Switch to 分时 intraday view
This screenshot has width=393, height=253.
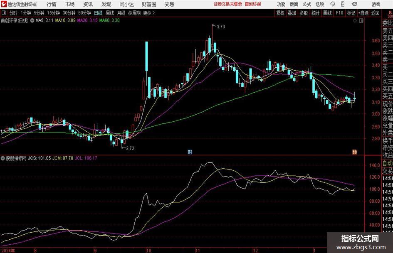pos(14,13)
